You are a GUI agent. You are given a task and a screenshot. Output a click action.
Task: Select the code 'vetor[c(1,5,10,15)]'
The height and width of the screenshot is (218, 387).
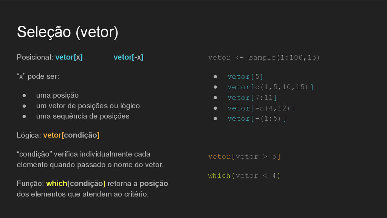pyautogui.click(x=271, y=87)
